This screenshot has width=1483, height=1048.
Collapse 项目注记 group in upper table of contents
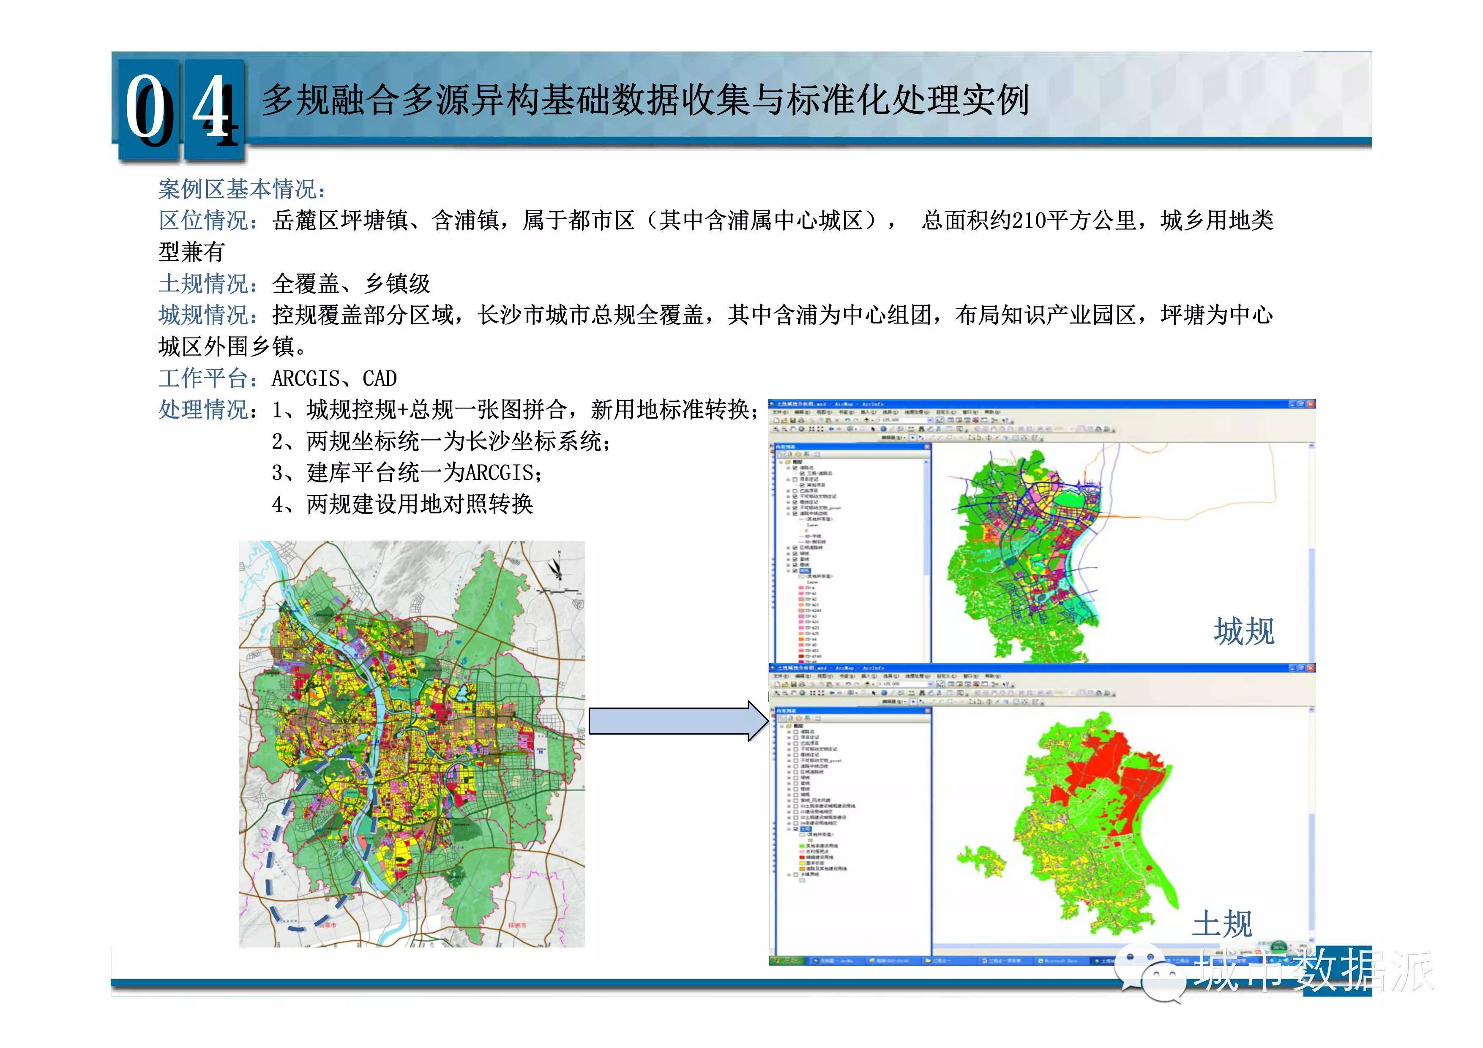pos(788,479)
